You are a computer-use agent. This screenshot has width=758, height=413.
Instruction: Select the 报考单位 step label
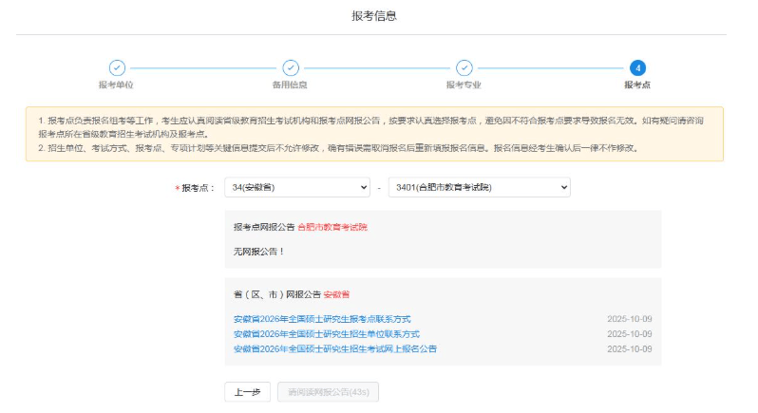116,85
